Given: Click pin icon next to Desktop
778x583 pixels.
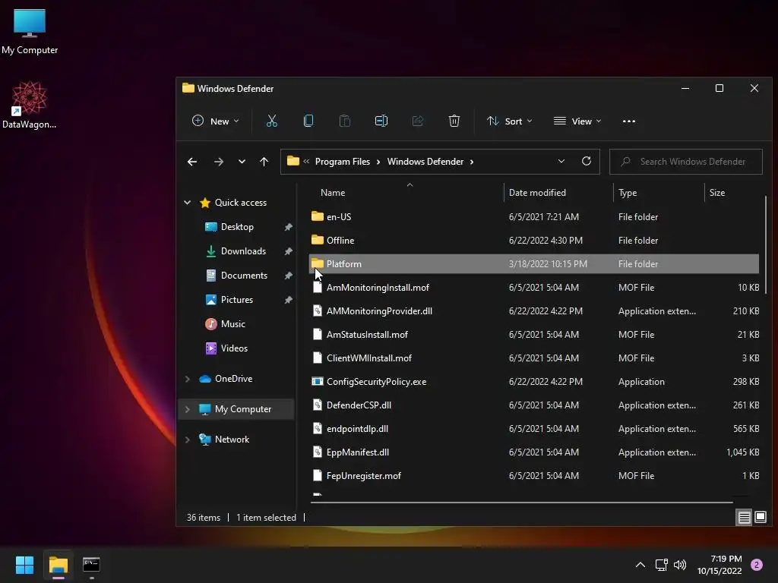Looking at the screenshot, I should [288, 227].
